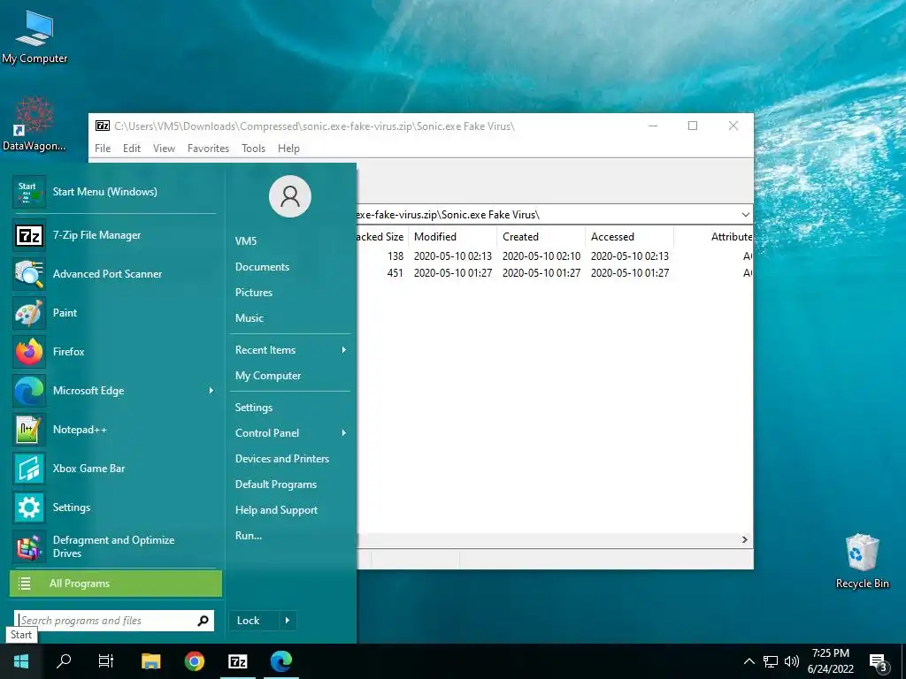Image resolution: width=906 pixels, height=679 pixels.
Task: Open 7-Zip Edit menu
Action: [132, 149]
